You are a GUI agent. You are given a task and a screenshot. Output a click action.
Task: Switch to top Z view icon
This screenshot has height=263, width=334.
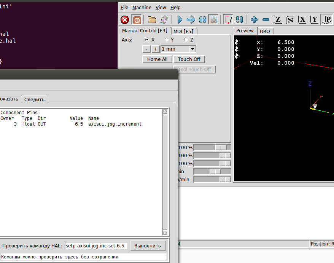point(278,20)
